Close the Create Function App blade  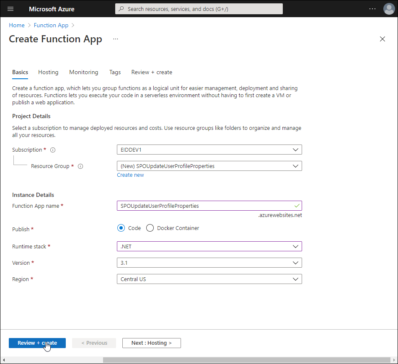[382, 39]
